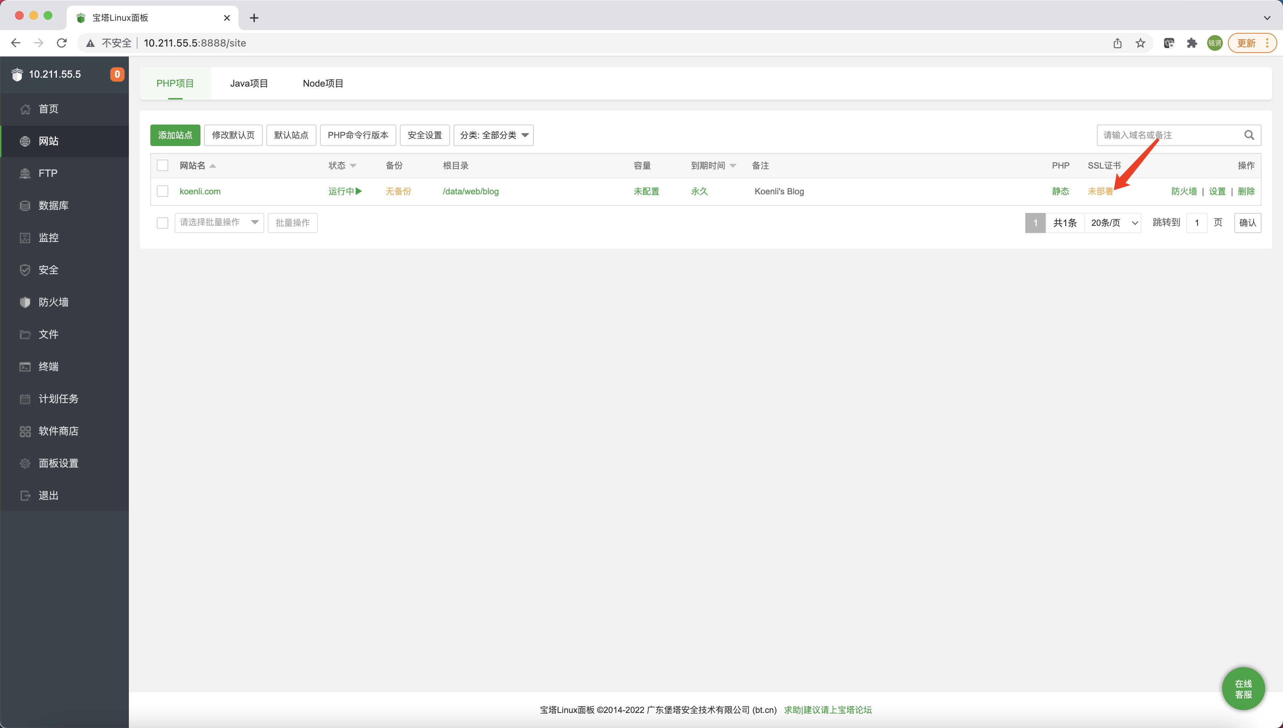Switch to the PHP项目 tab
The height and width of the screenshot is (728, 1283).
click(x=175, y=83)
